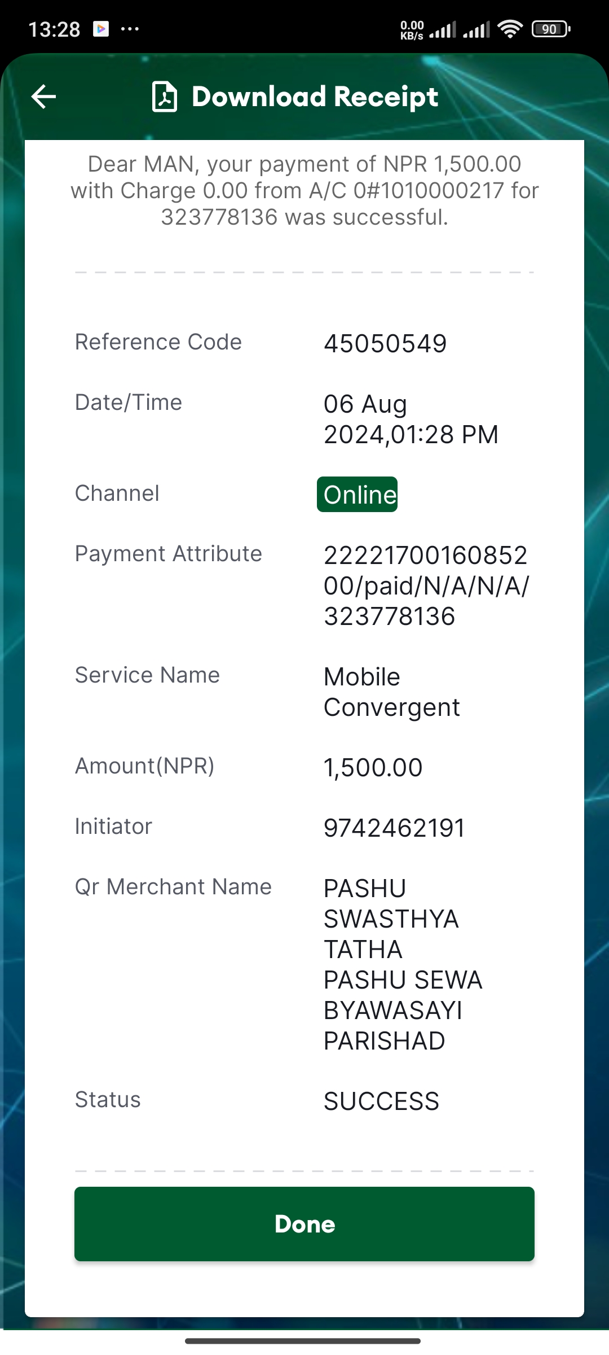Tap the initiator number 9742462191
Viewport: 609px width, 1355px height.
[x=394, y=828]
